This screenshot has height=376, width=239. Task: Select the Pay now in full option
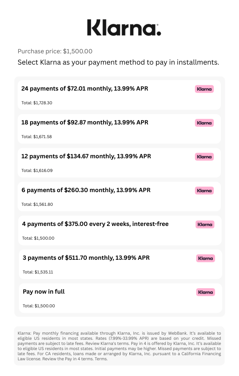[120, 298]
